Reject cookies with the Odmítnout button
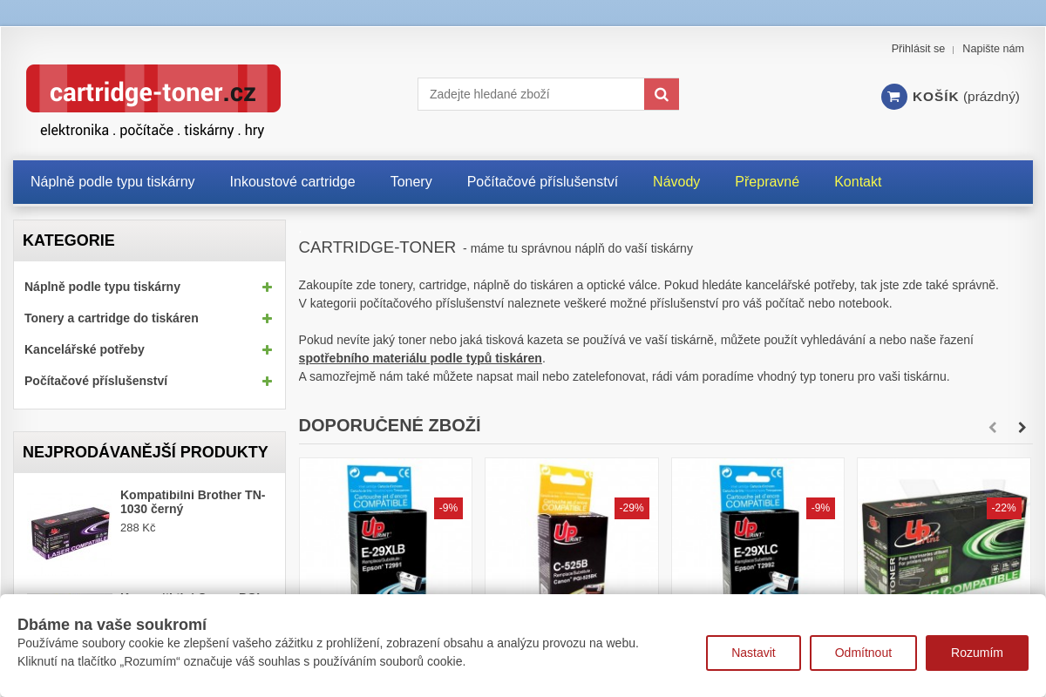The image size is (1046, 697). (862, 653)
